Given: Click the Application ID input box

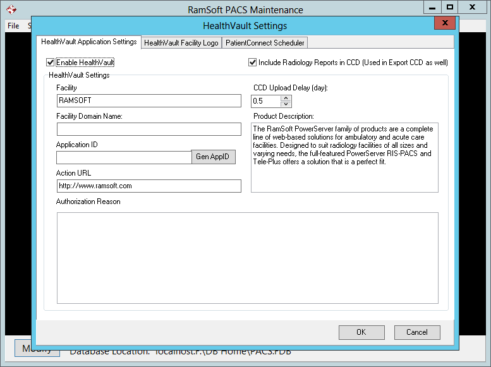Looking at the screenshot, I should pyautogui.click(x=124, y=157).
